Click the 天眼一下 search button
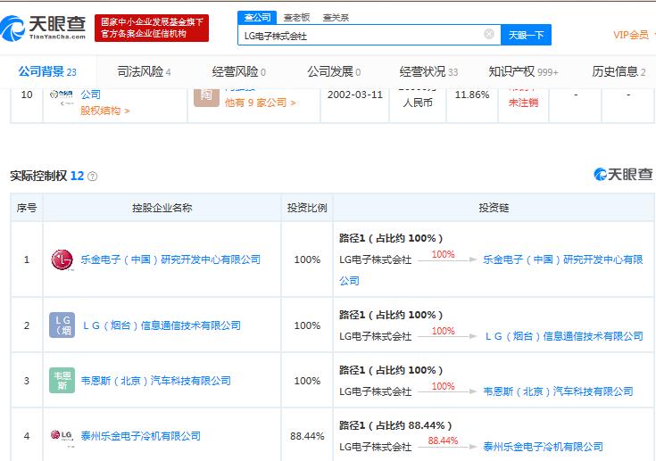 (x=526, y=35)
